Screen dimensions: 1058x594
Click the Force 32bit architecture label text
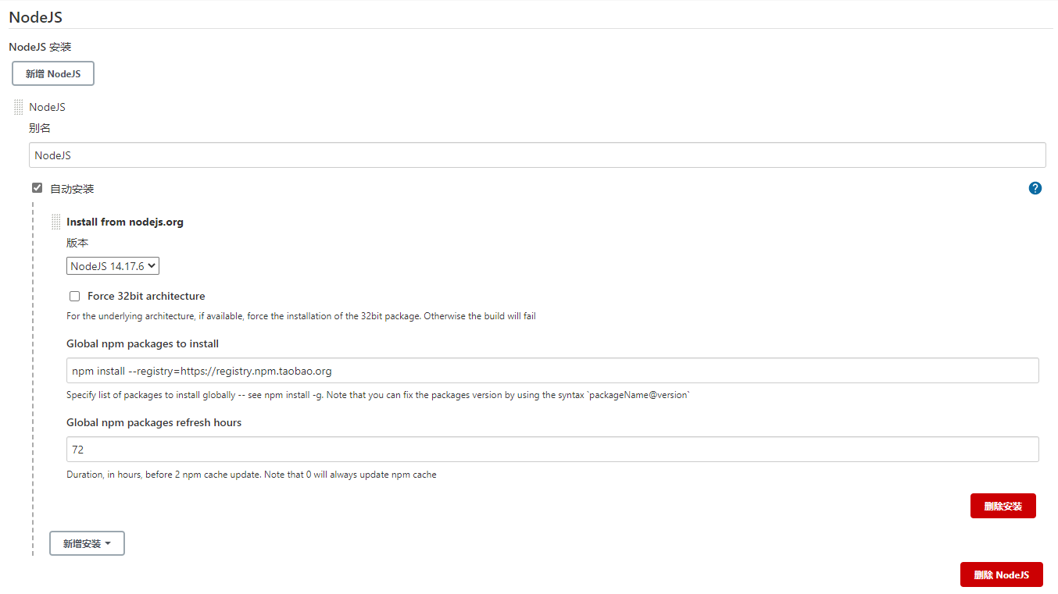[146, 297]
